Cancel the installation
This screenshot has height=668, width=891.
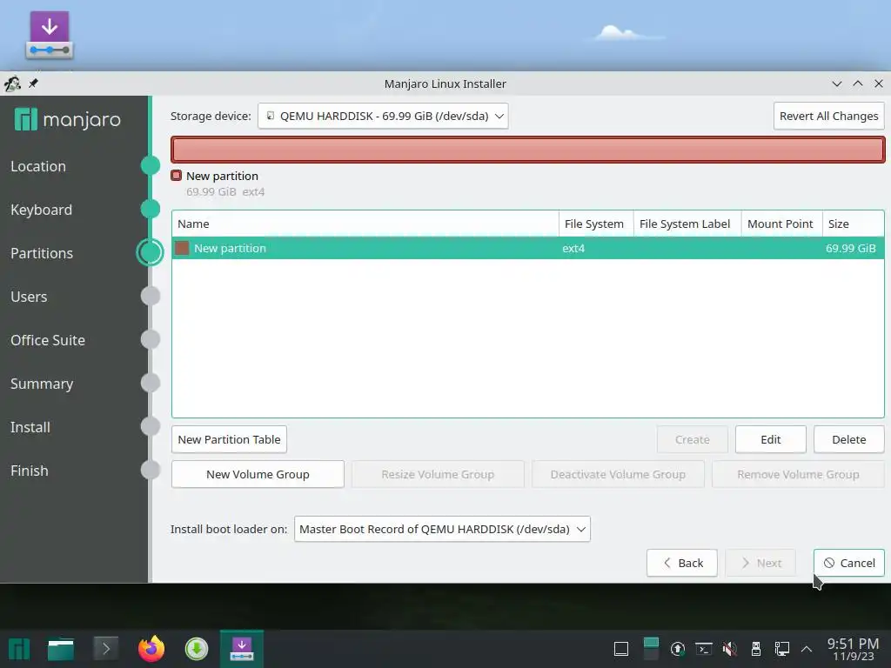tap(849, 563)
